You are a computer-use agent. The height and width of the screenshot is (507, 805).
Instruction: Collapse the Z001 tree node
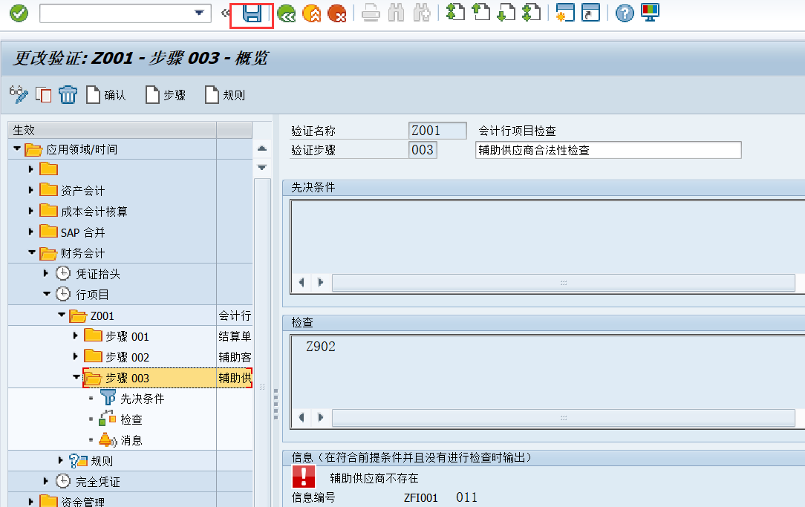tap(62, 315)
